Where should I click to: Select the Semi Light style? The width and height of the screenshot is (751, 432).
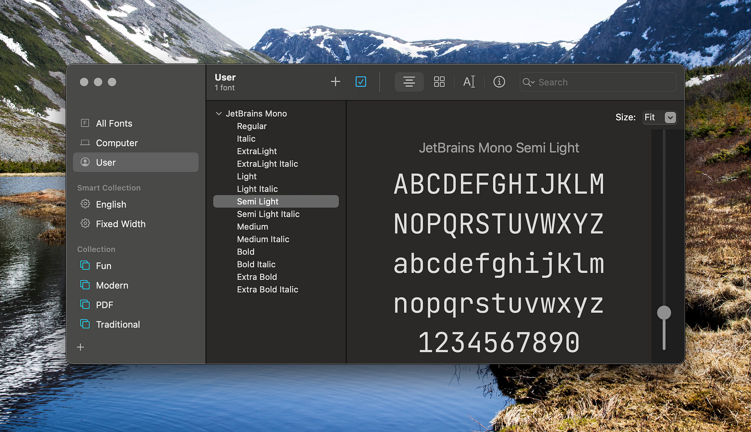pos(276,201)
